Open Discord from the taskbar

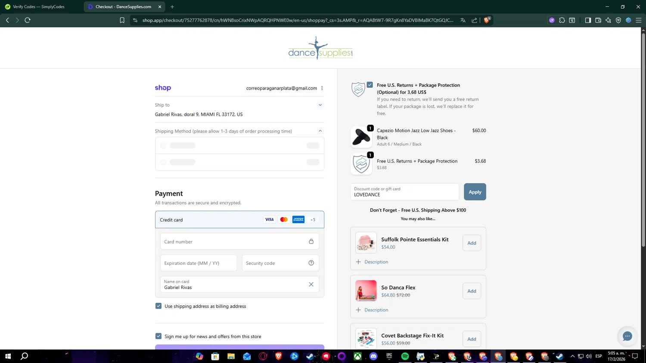373,356
